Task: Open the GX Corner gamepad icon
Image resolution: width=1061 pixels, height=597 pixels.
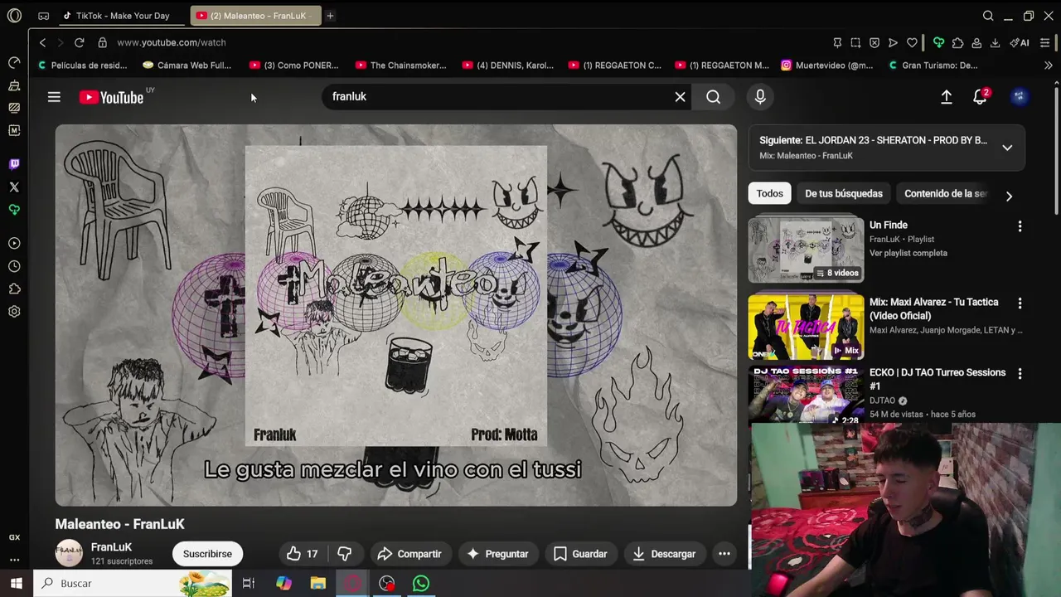Action: 43,16
